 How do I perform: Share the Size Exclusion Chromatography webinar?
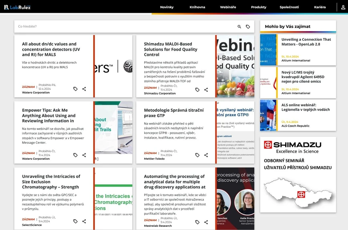84,221
